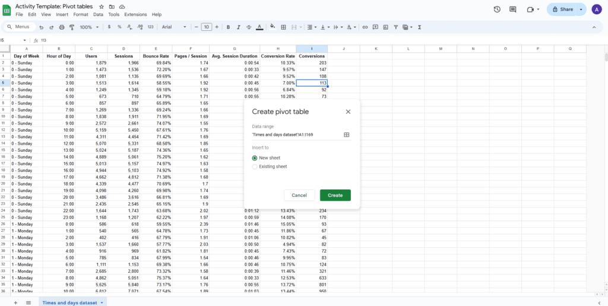Open the Extensions menu
The width and height of the screenshot is (608, 306).
pos(135,14)
